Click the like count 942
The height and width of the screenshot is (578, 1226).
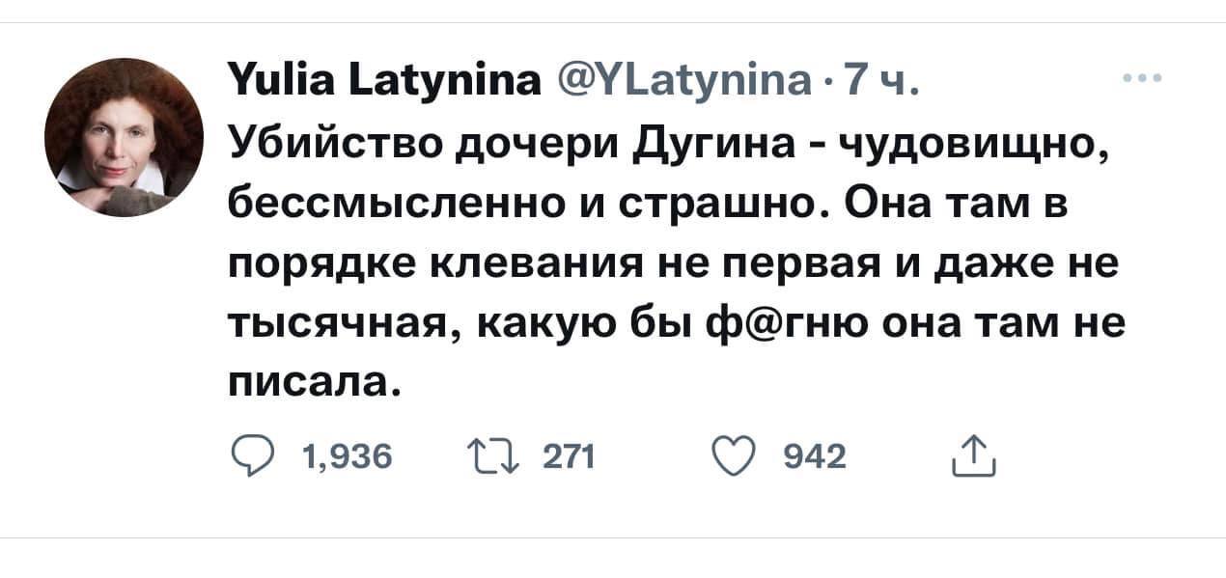tap(814, 454)
